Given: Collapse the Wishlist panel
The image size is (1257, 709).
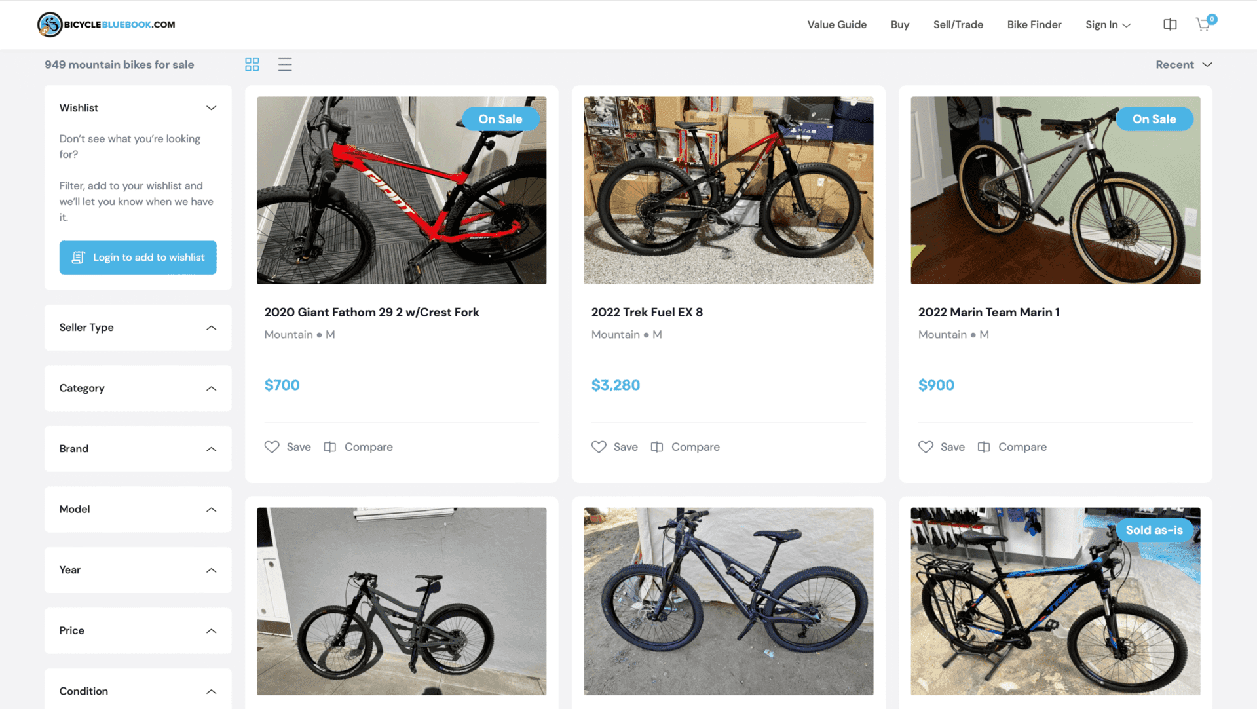Looking at the screenshot, I should coord(211,108).
